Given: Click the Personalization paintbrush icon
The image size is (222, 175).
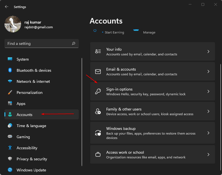Looking at the screenshot, I should (x=10, y=92).
